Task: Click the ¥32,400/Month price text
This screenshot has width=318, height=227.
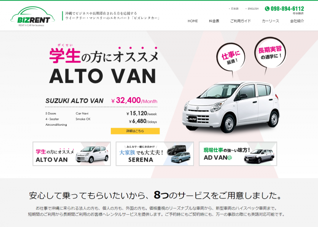Action: (134, 100)
